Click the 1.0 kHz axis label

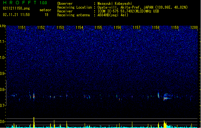click(3, 58)
